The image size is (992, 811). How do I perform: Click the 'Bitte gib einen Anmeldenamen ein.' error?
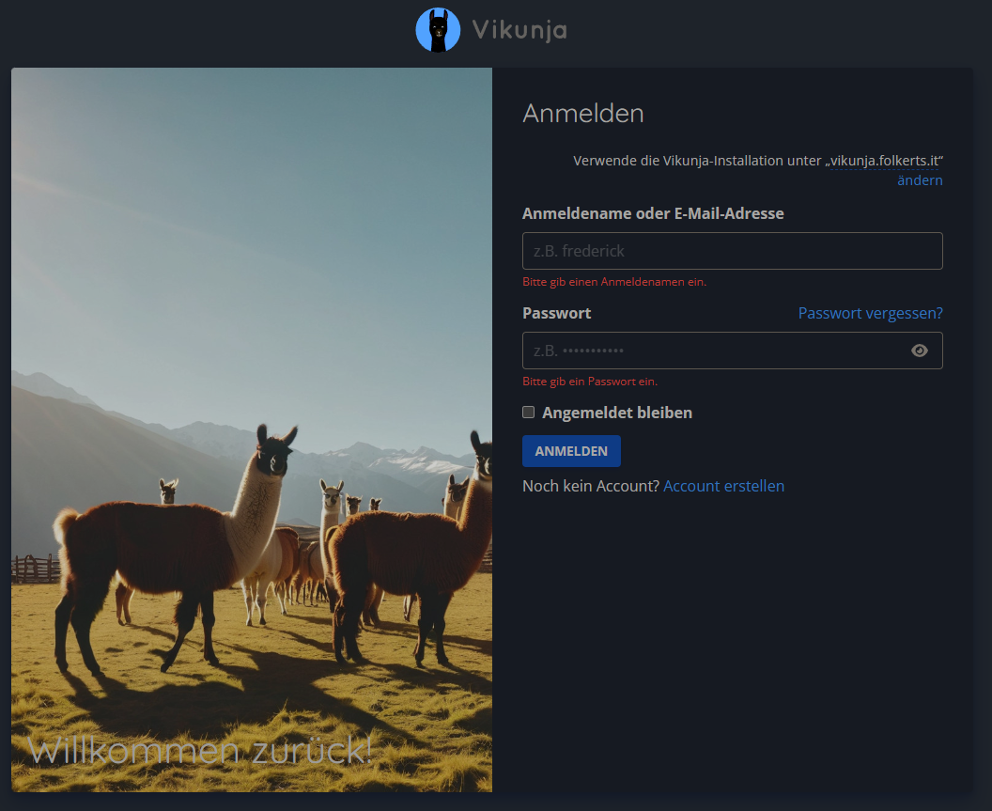614,282
